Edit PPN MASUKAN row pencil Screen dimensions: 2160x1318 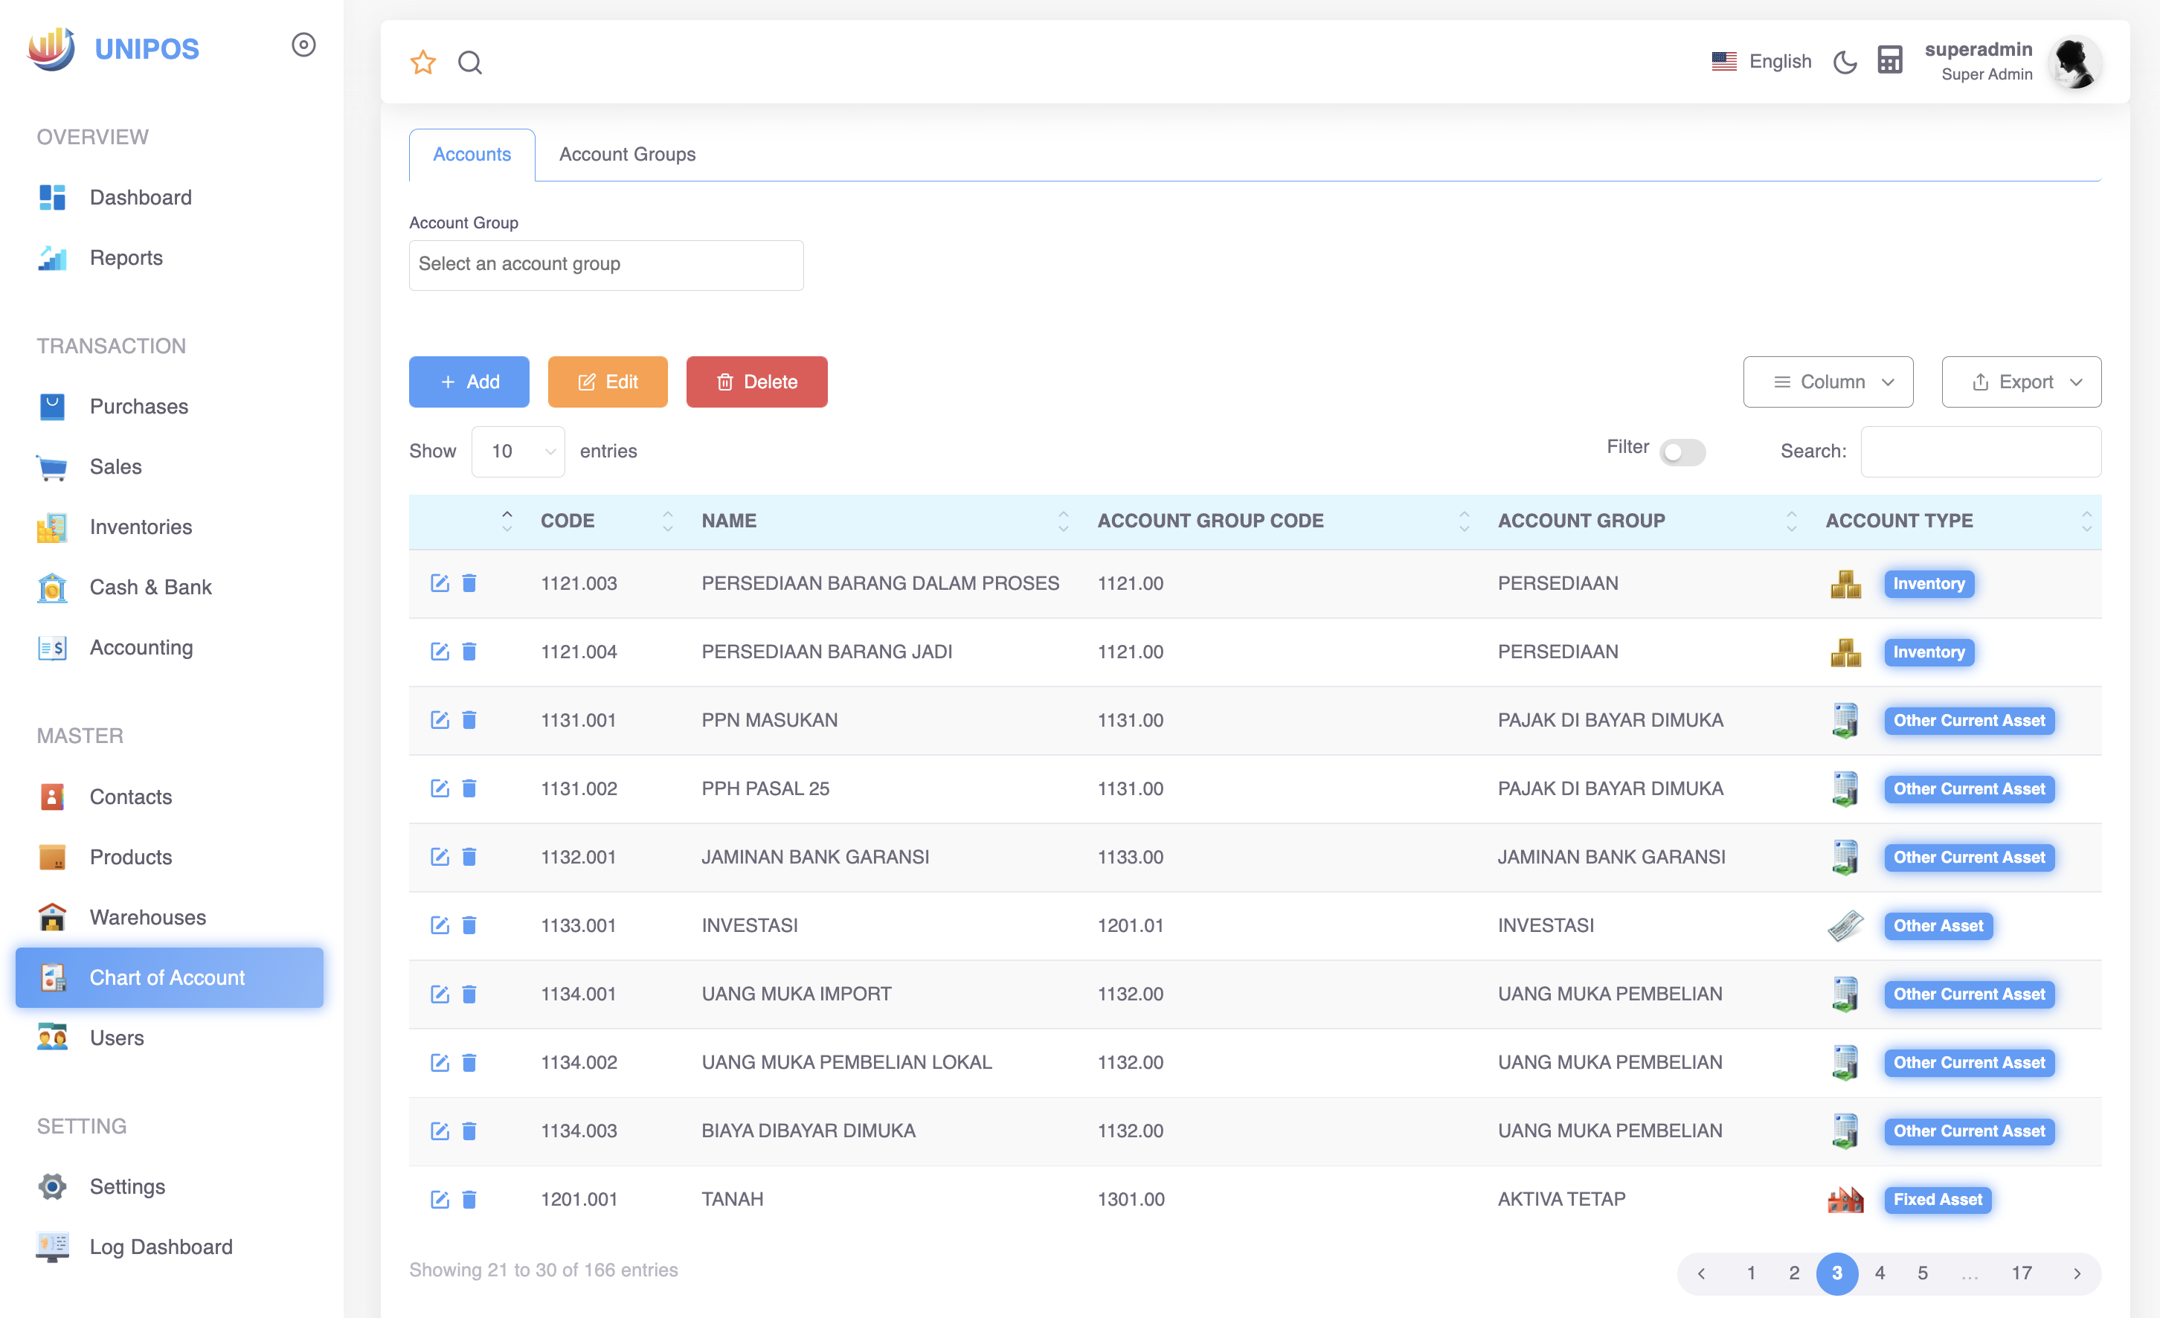click(440, 719)
